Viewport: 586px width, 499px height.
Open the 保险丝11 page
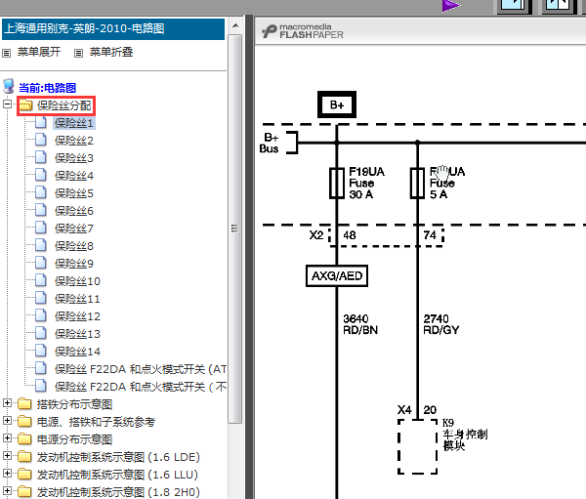tap(77, 299)
